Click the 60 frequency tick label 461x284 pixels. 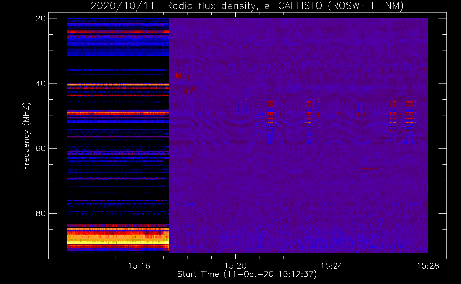point(41,149)
